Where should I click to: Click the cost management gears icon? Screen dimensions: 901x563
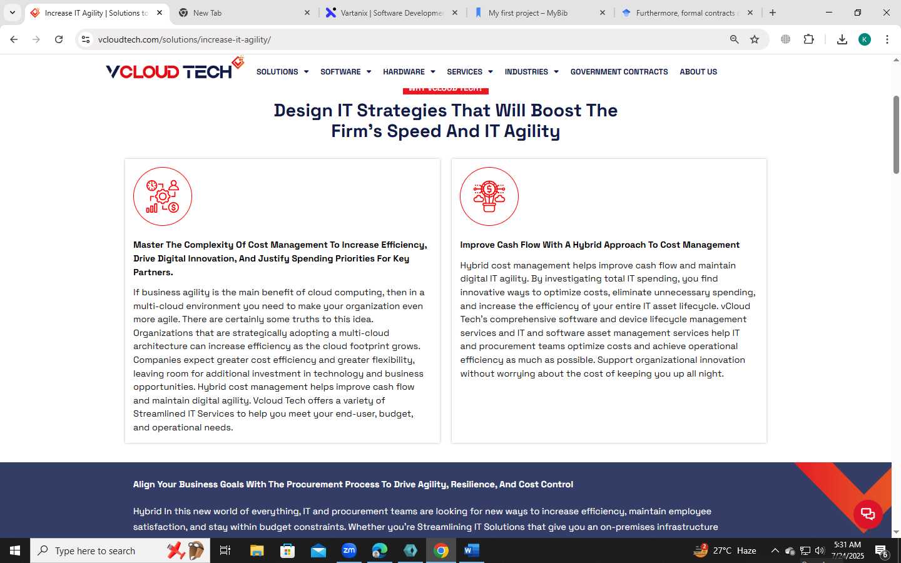coord(163,196)
